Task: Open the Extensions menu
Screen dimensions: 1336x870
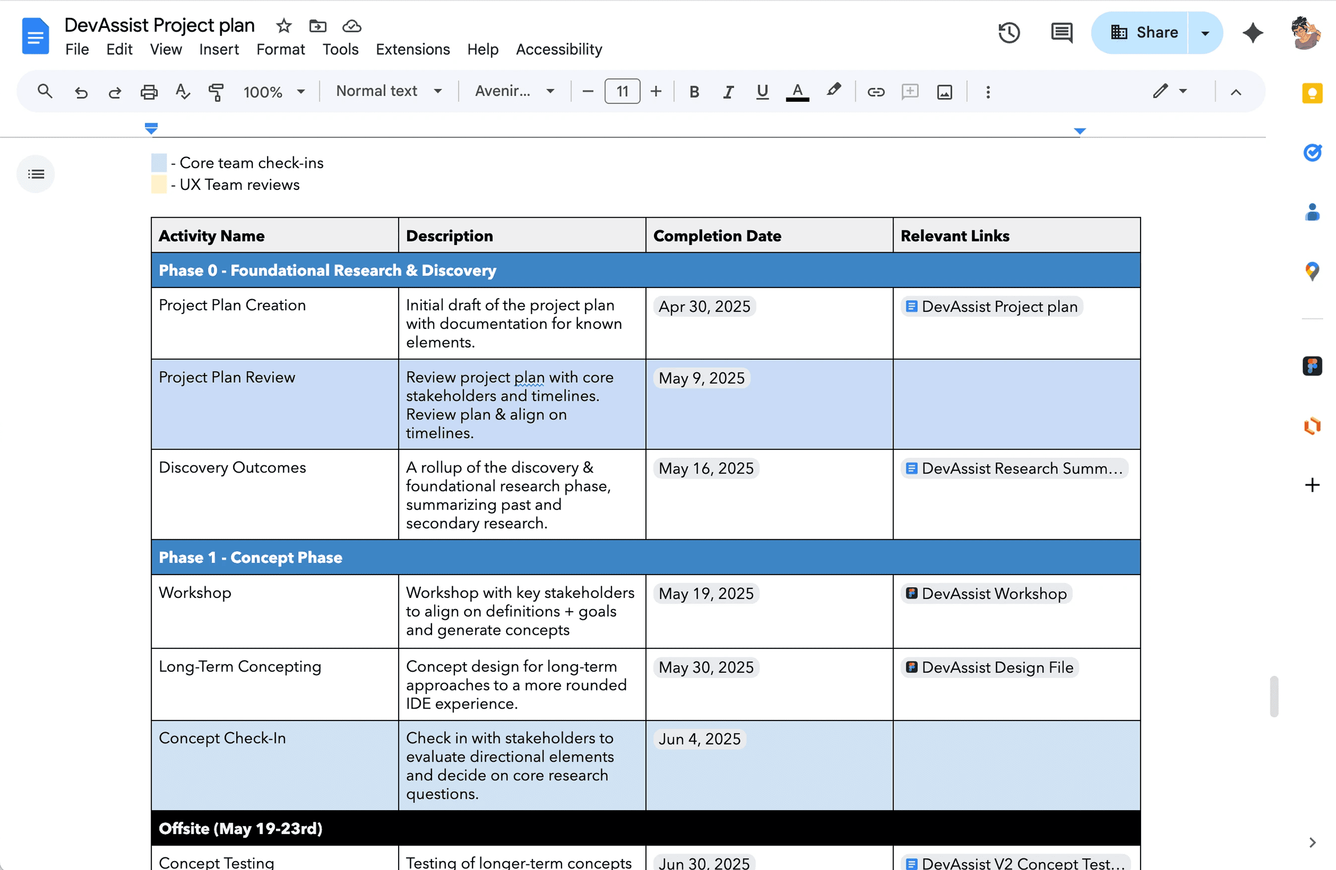Action: tap(413, 49)
